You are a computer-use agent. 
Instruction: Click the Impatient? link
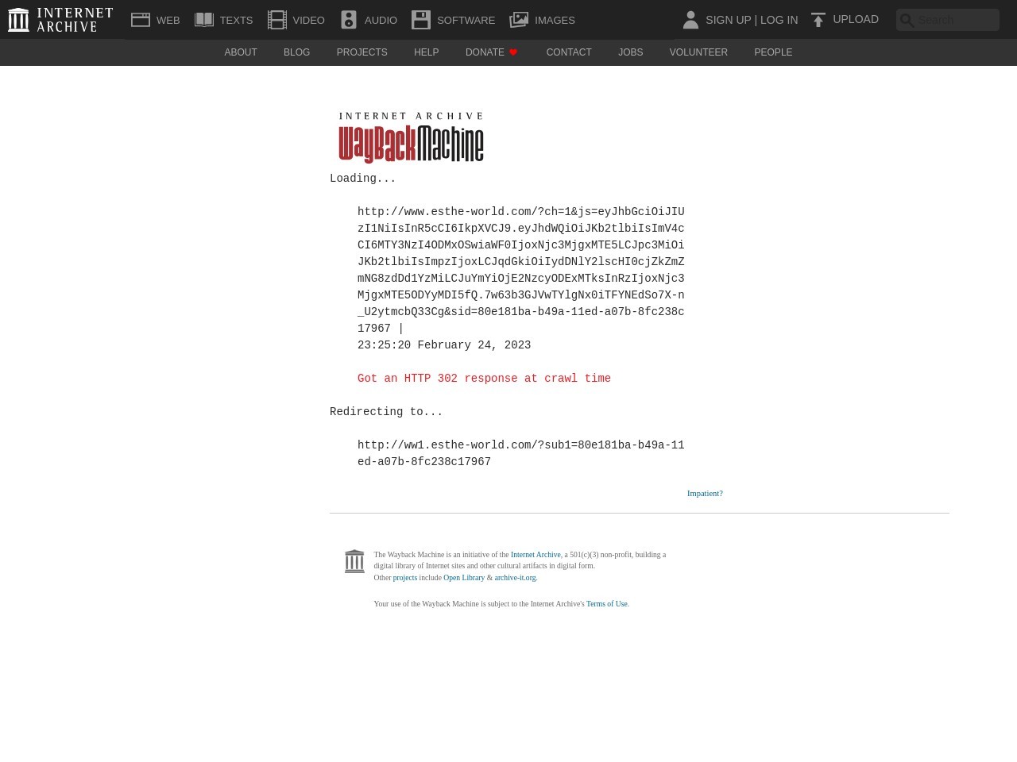tap(705, 494)
